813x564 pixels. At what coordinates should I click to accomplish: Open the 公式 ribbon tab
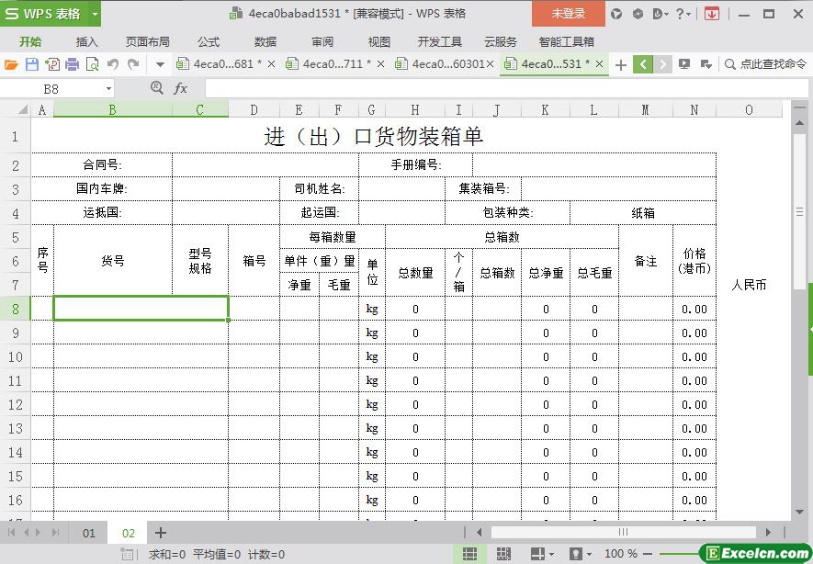coord(209,41)
